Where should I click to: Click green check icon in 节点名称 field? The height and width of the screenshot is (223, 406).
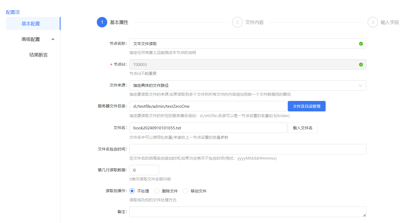point(361,44)
